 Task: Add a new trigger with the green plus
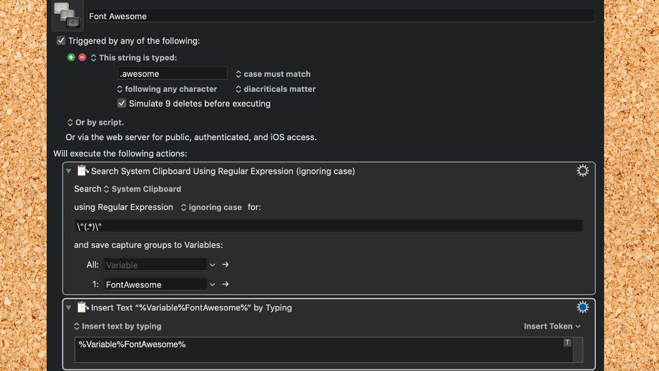[x=71, y=57]
